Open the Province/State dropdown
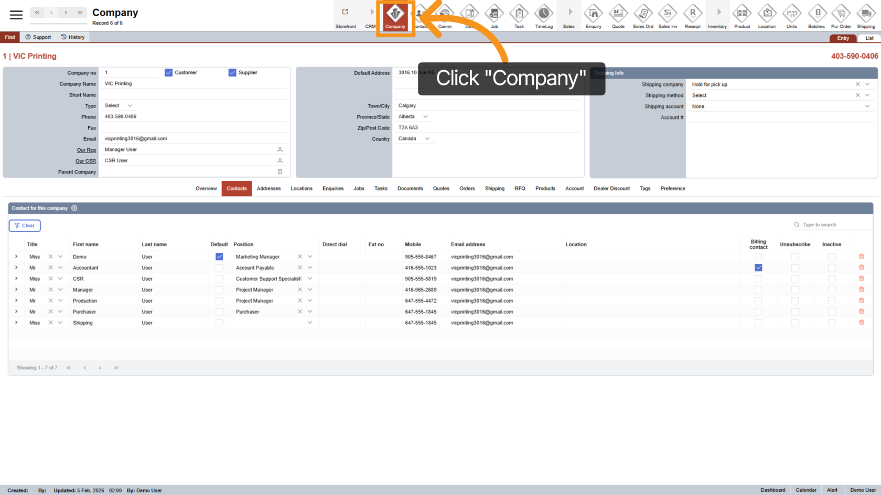This screenshot has width=881, height=495. coord(425,117)
